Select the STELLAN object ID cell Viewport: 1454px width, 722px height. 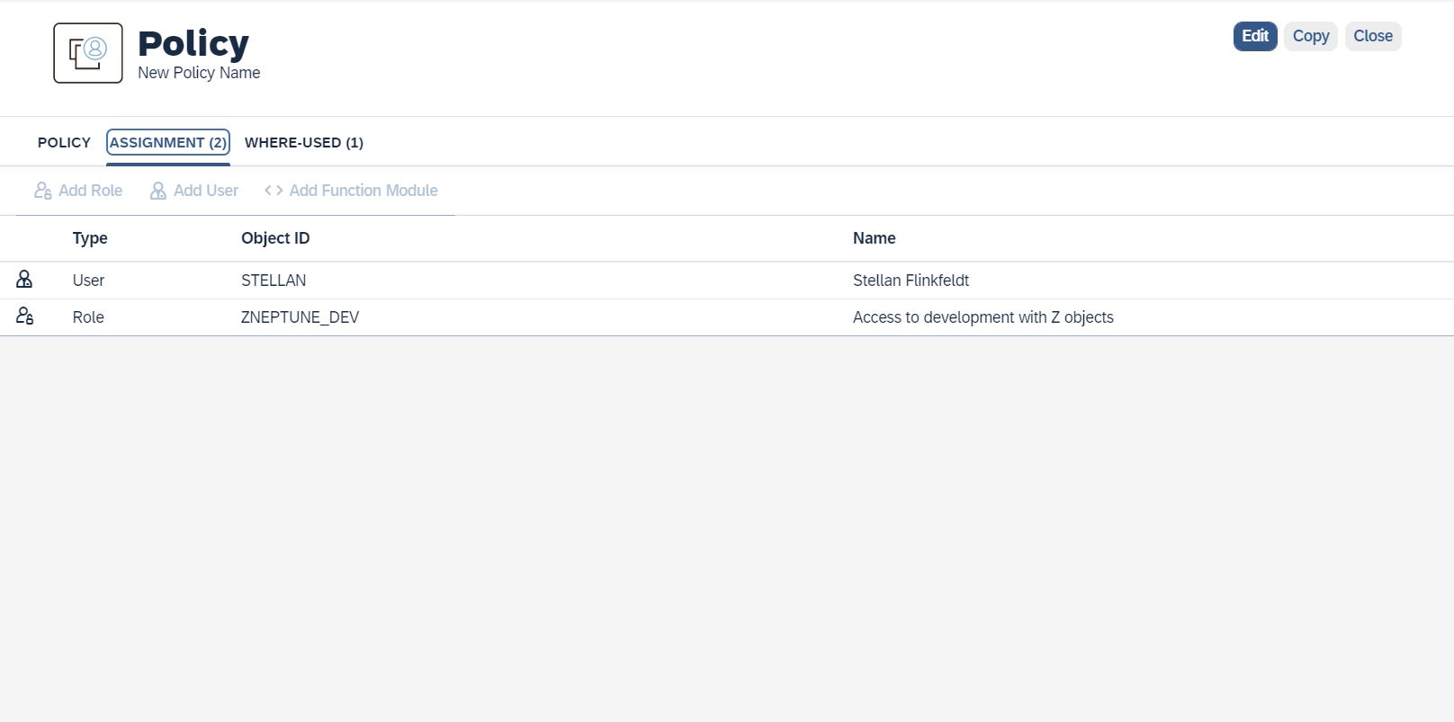click(274, 281)
